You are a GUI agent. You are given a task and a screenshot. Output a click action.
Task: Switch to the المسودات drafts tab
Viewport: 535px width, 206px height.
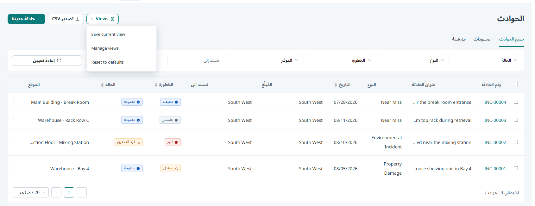coord(482,39)
